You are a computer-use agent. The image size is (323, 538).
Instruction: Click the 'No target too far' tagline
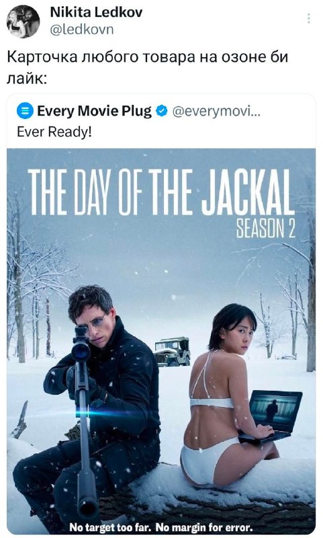[161, 527]
